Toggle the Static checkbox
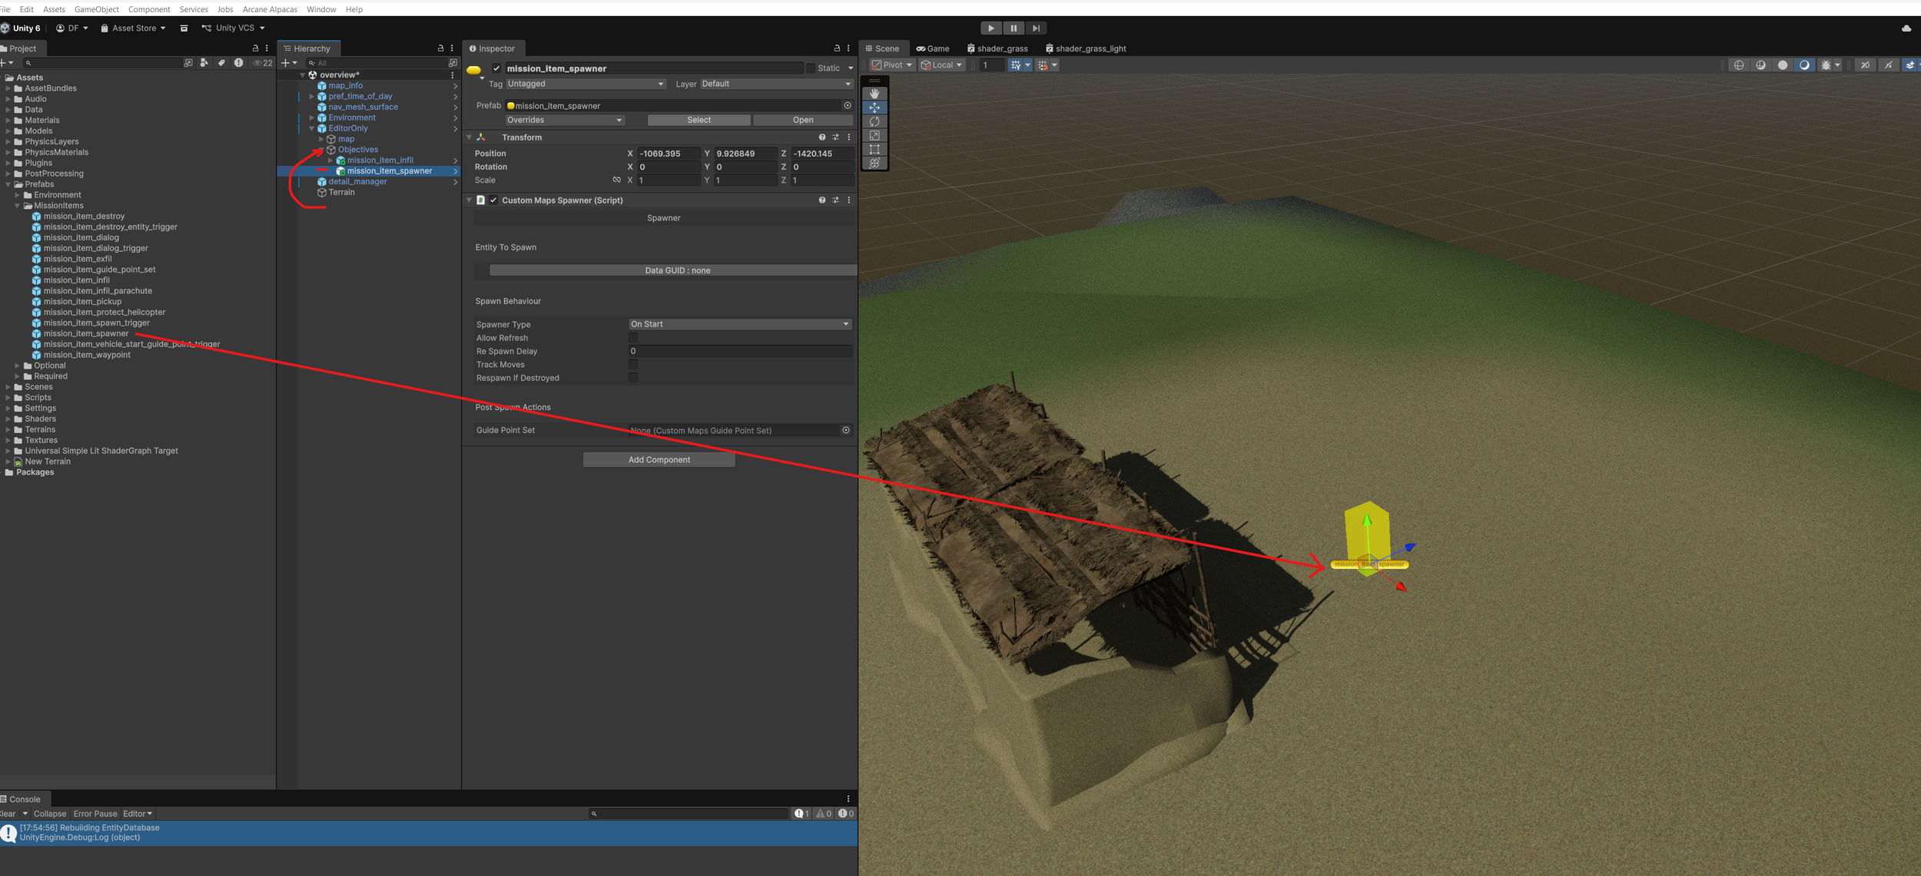1921x876 pixels. (x=811, y=68)
